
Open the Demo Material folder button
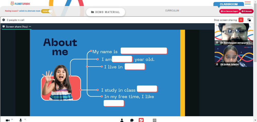point(106,12)
